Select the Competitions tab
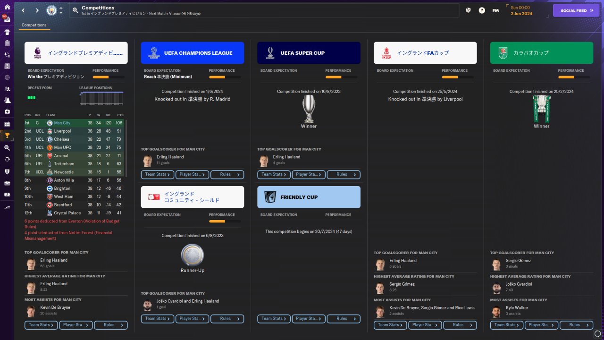The height and width of the screenshot is (340, 604). [34, 25]
